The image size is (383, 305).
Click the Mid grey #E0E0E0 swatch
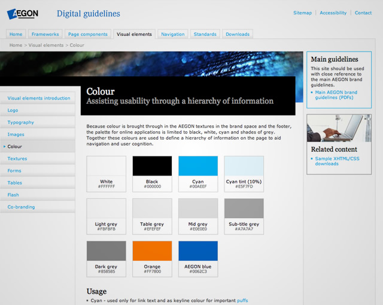click(198, 216)
